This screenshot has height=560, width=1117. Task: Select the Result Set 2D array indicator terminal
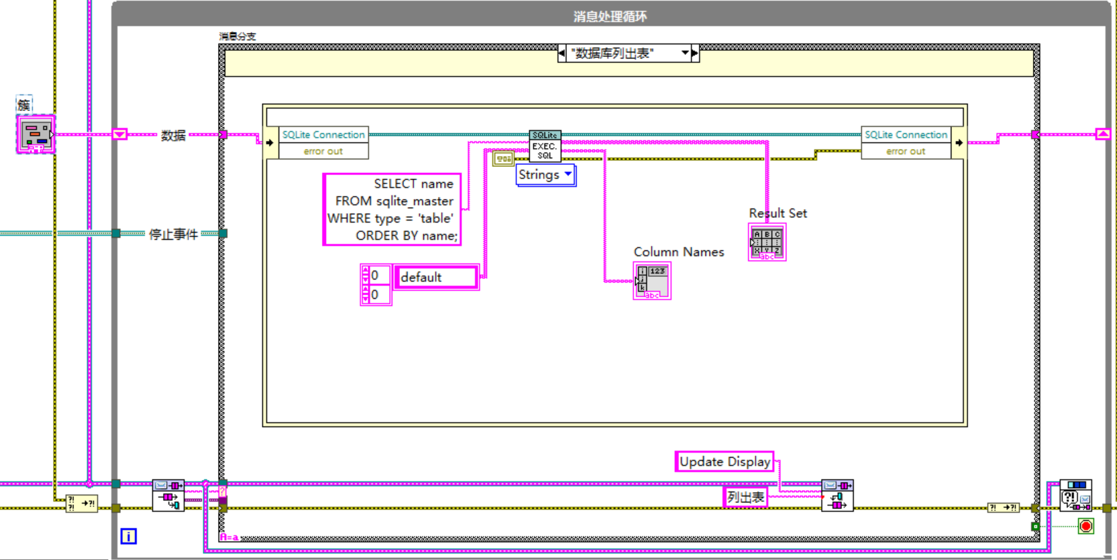click(x=767, y=242)
